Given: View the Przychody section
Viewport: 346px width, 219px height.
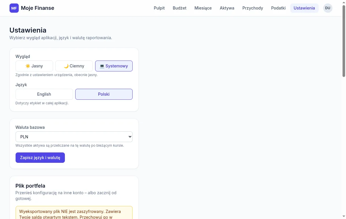Looking at the screenshot, I should tap(253, 8).
